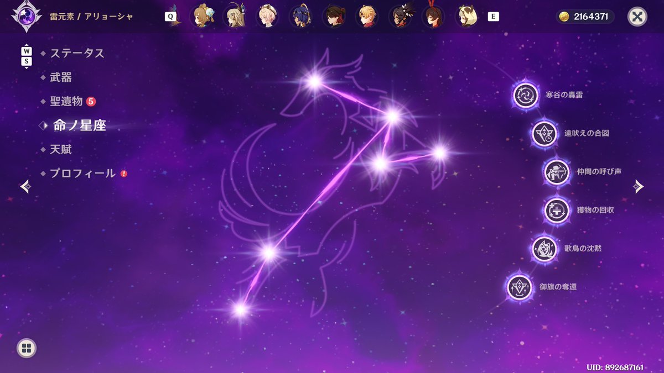
Task: Click the red 5 badge beside 聖遺物
Action: coord(91,101)
